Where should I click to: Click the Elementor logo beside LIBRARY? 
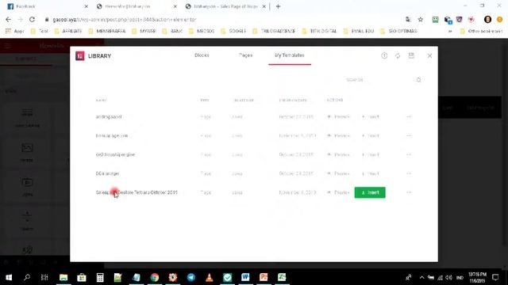point(80,56)
